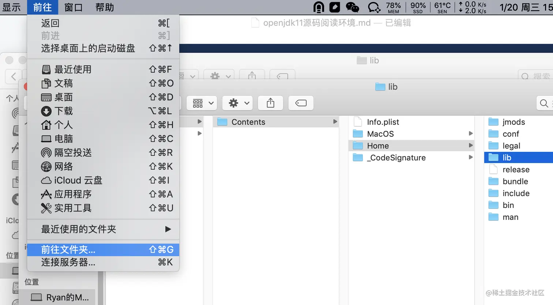The image size is (553, 305).
Task: Expand the MacOS folder arrow
Action: point(471,134)
